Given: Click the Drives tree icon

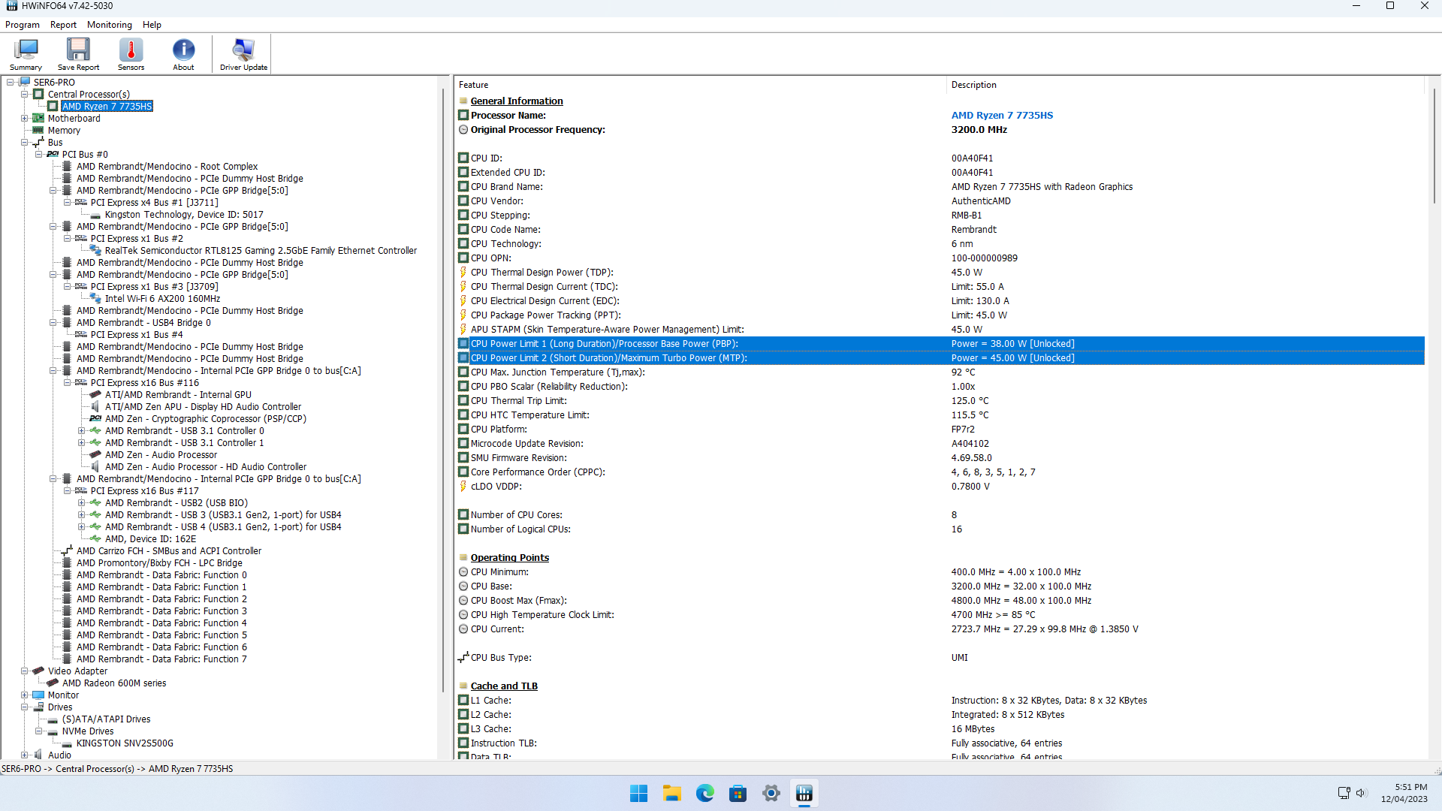Looking at the screenshot, I should tap(38, 707).
